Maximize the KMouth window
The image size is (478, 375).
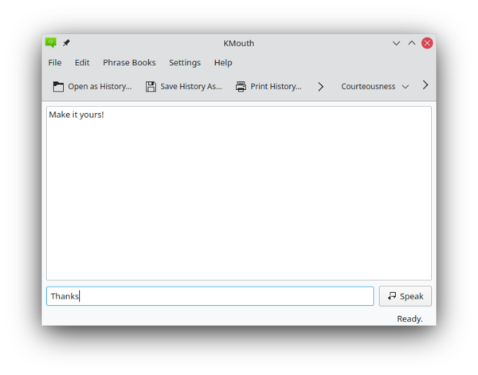click(412, 43)
